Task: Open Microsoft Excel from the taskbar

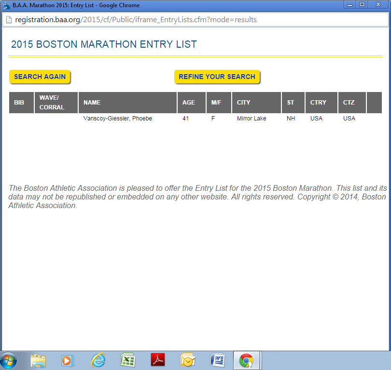Action: 127,360
